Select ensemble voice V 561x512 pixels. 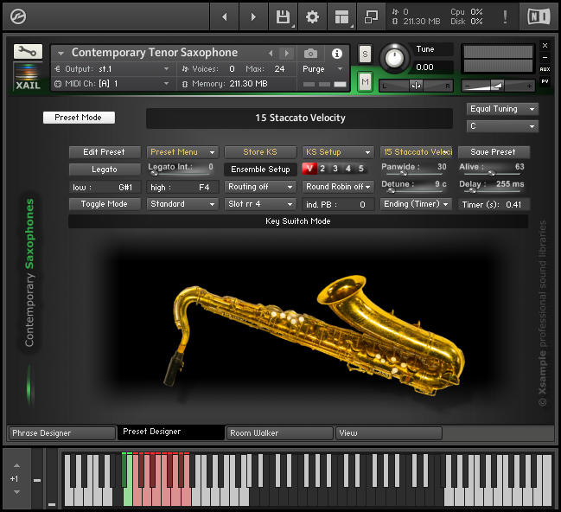[309, 169]
